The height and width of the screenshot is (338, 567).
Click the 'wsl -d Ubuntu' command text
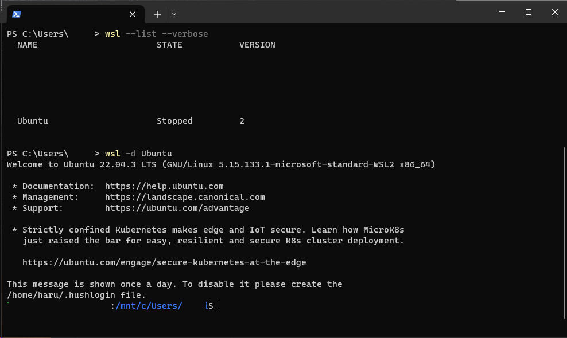[x=138, y=154]
